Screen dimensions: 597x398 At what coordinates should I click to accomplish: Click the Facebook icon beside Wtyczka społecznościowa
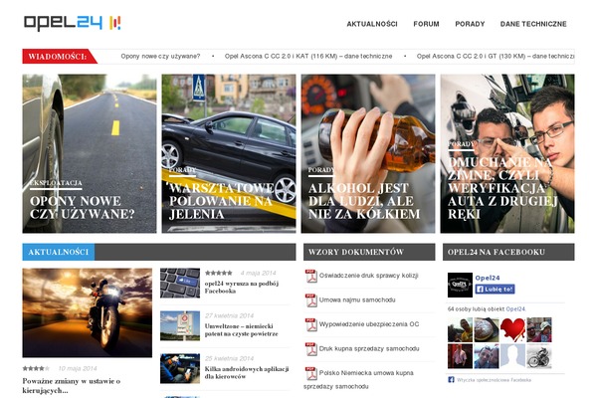[x=451, y=380]
